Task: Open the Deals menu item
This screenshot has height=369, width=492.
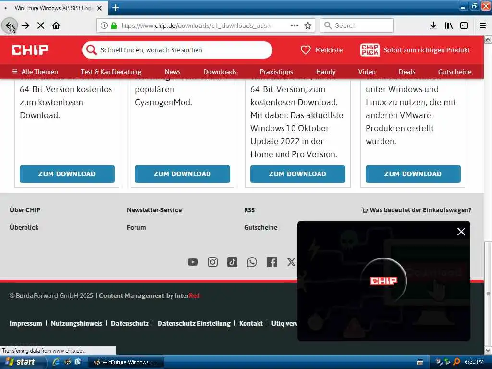Action: click(407, 72)
